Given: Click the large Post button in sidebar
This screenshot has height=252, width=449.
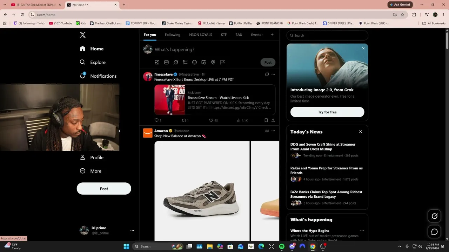Looking at the screenshot, I should pos(104,189).
